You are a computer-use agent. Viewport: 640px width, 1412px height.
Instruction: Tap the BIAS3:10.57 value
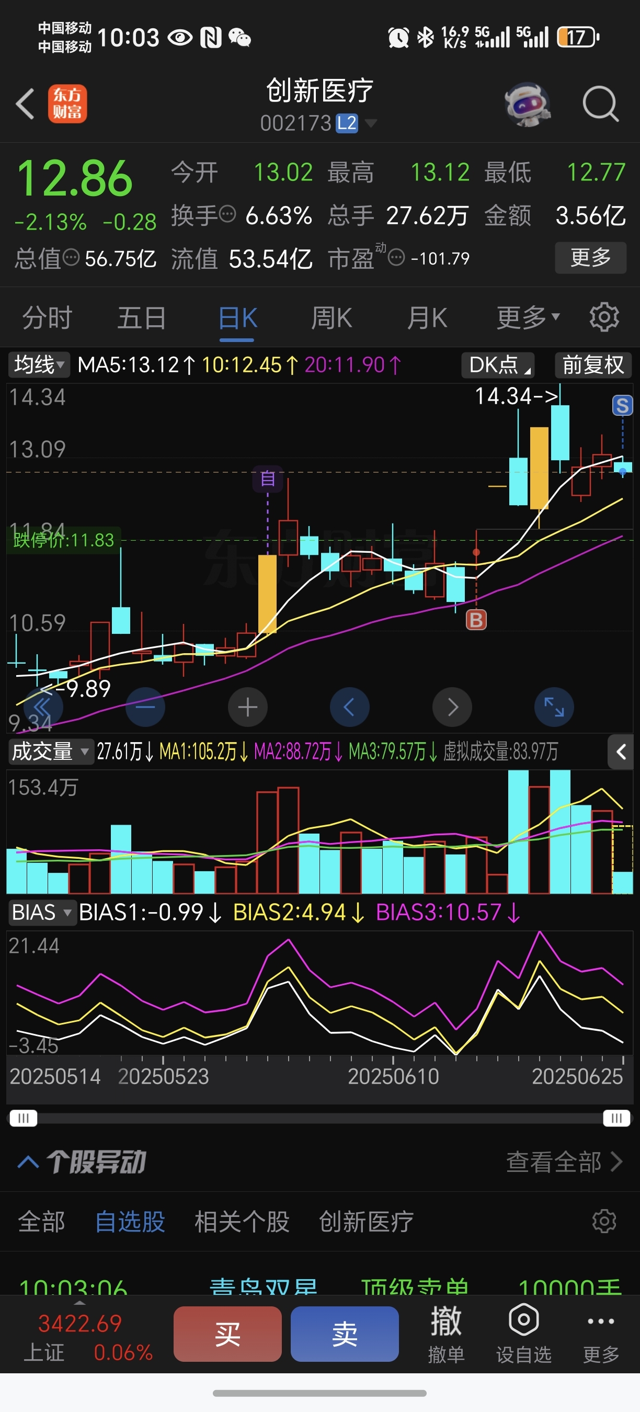pos(448,913)
